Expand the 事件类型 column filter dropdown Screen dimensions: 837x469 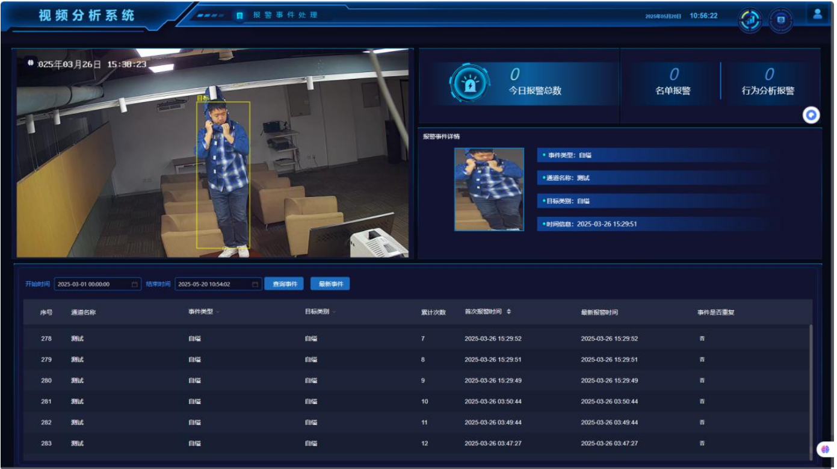tap(218, 312)
